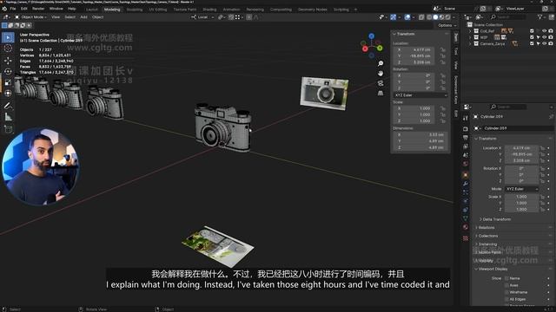Select the Select Box tool
Screen dimensions: 556x312
click(x=8, y=37)
